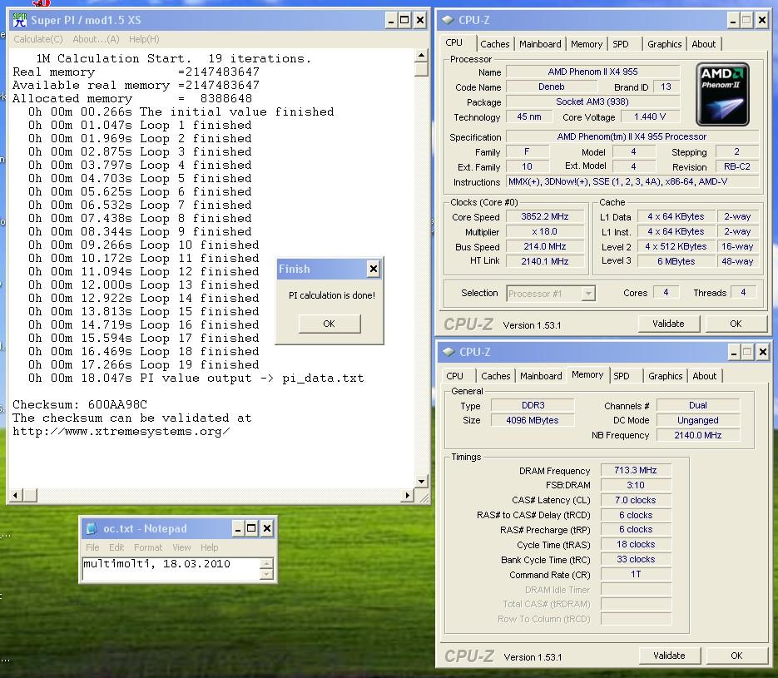Switch to Mainboard tab in upper CPU-Z window
The width and height of the screenshot is (778, 678).
[x=540, y=44]
